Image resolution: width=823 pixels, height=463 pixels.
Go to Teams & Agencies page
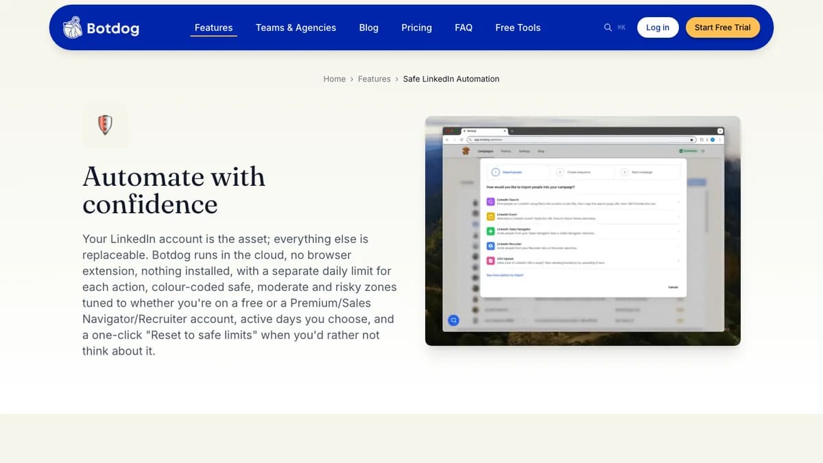296,27
